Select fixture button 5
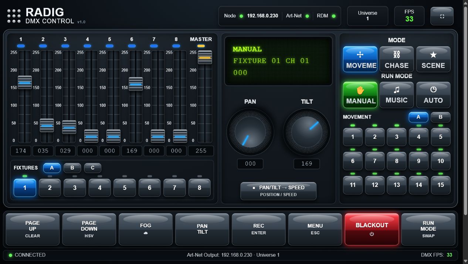The height and width of the screenshot is (264, 468). [125, 188]
